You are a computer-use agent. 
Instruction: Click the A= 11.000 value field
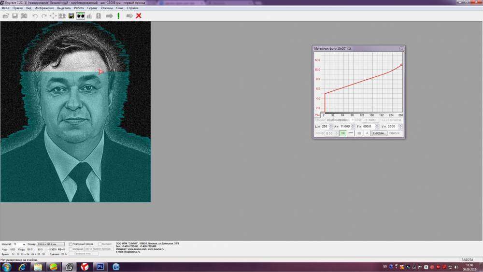point(345,126)
